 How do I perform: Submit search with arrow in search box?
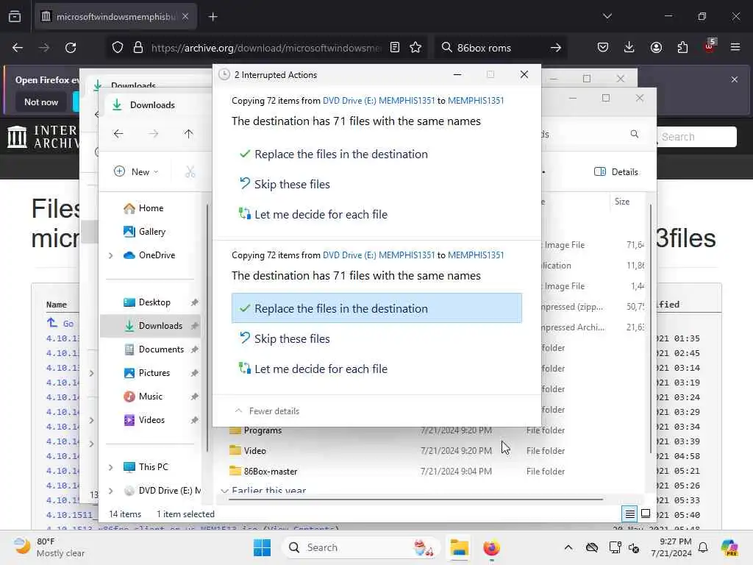tap(556, 48)
